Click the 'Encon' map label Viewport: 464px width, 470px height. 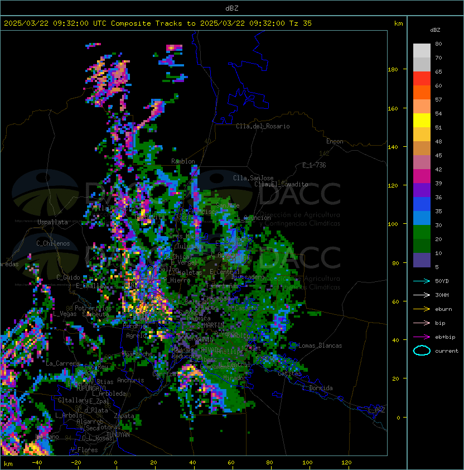point(335,141)
